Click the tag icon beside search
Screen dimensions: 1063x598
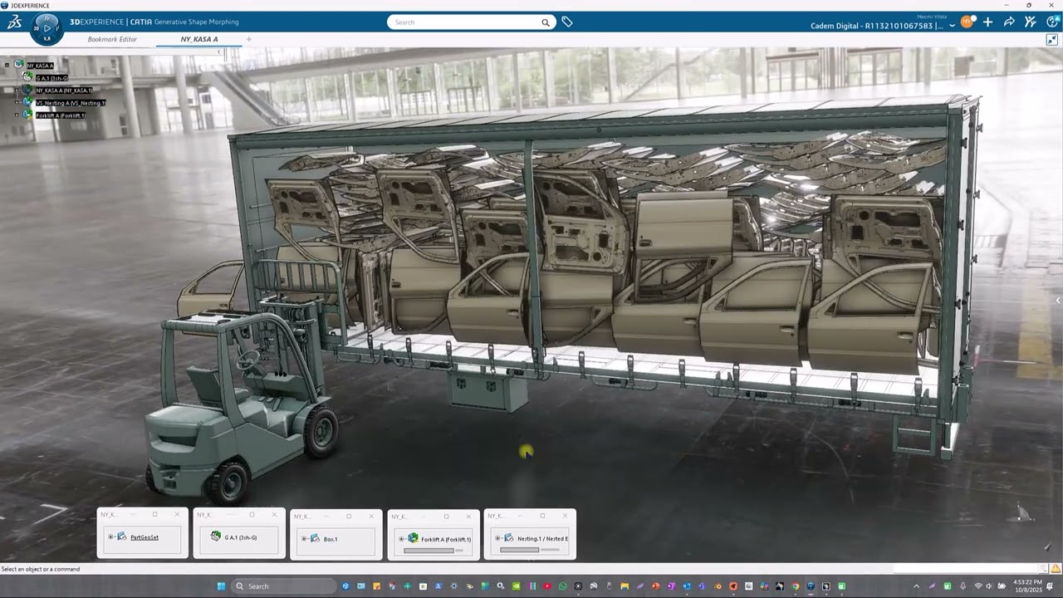click(567, 22)
